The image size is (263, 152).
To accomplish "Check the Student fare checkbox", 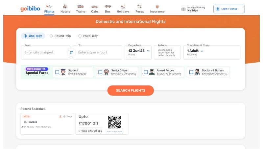I will 57,72.
